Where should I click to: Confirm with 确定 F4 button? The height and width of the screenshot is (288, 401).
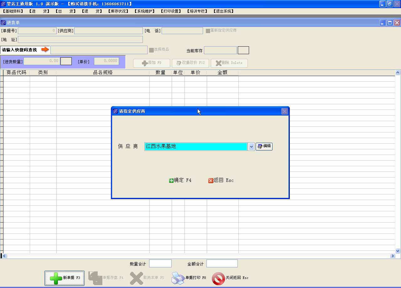[x=180, y=180]
